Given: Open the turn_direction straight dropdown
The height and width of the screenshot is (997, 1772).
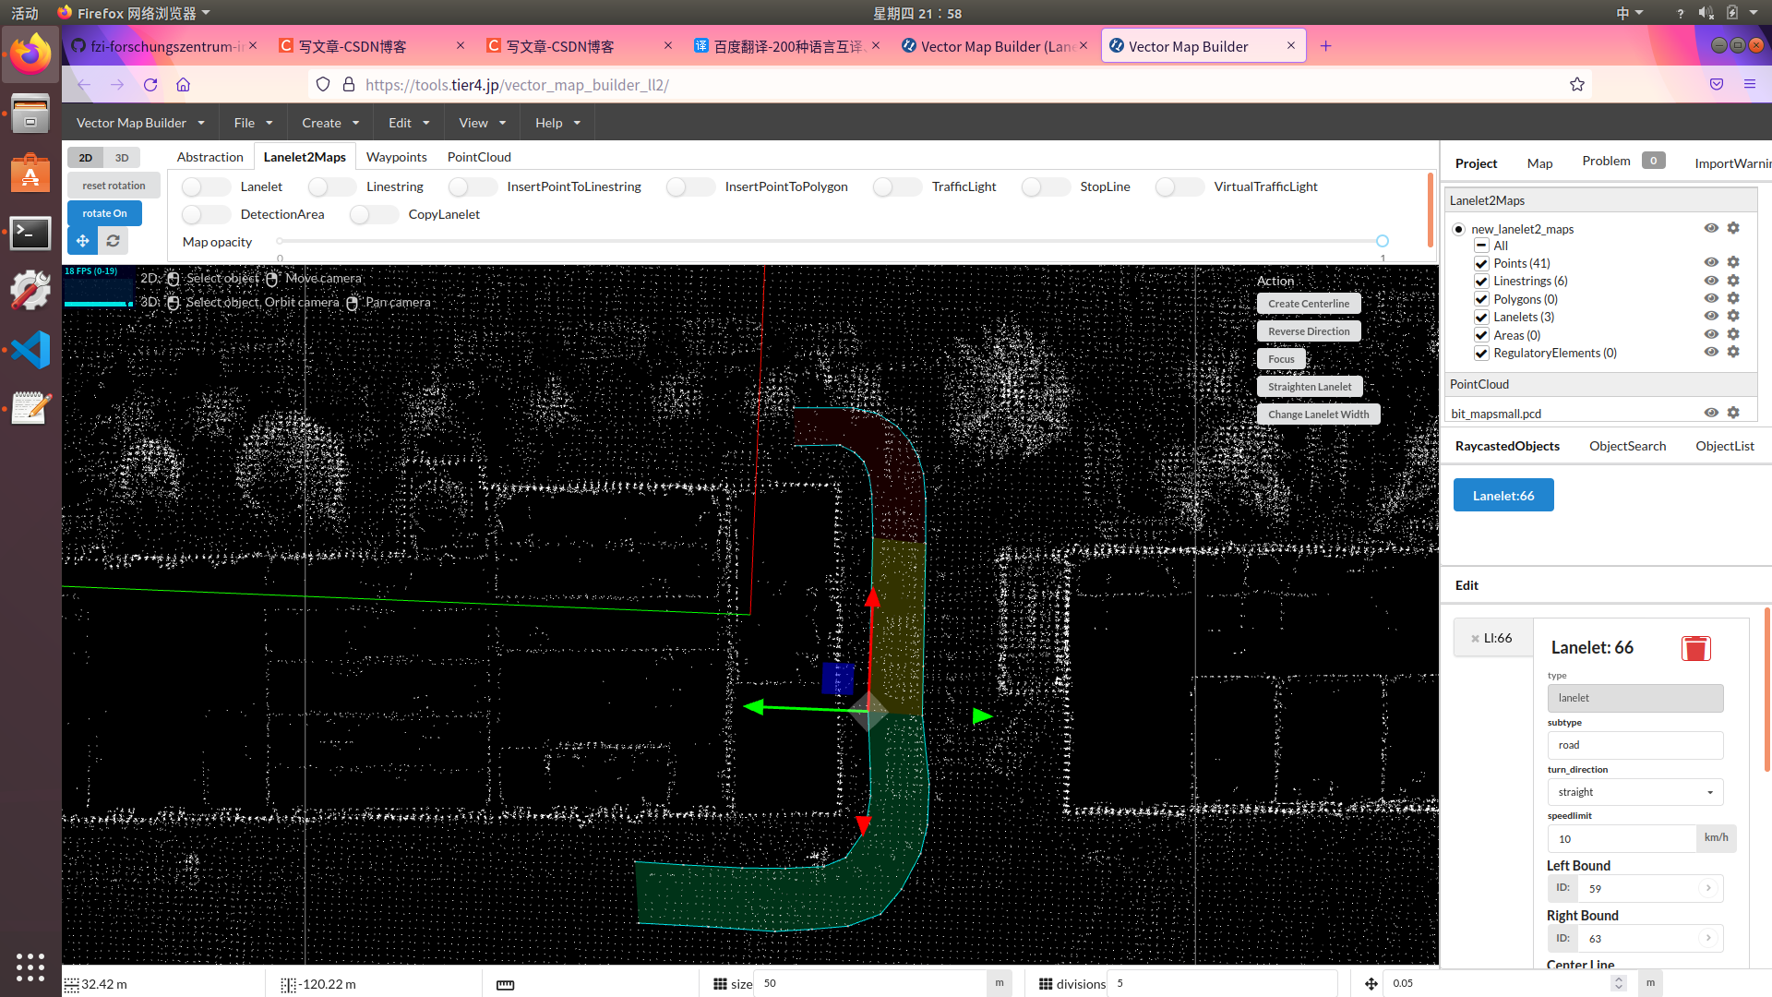Looking at the screenshot, I should 1634,792.
